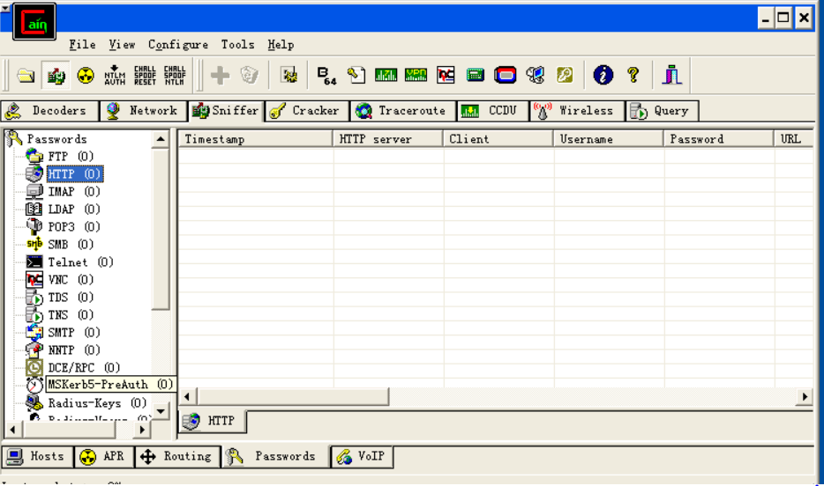
Task: Select FTP (0) in the tree
Action: [x=71, y=156]
